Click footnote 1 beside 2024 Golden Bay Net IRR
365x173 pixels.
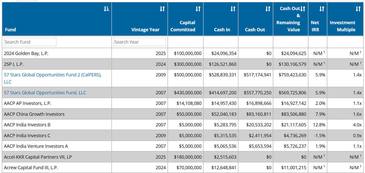(x=324, y=52)
